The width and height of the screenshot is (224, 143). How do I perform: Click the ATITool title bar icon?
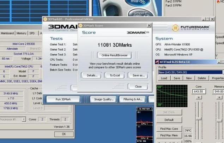[157, 62]
